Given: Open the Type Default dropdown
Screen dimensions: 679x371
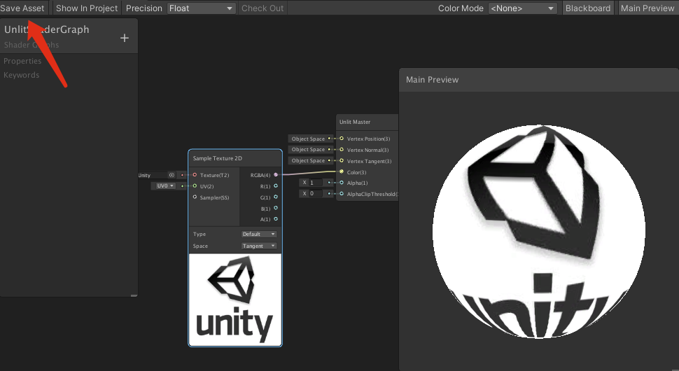Looking at the screenshot, I should click(x=259, y=234).
